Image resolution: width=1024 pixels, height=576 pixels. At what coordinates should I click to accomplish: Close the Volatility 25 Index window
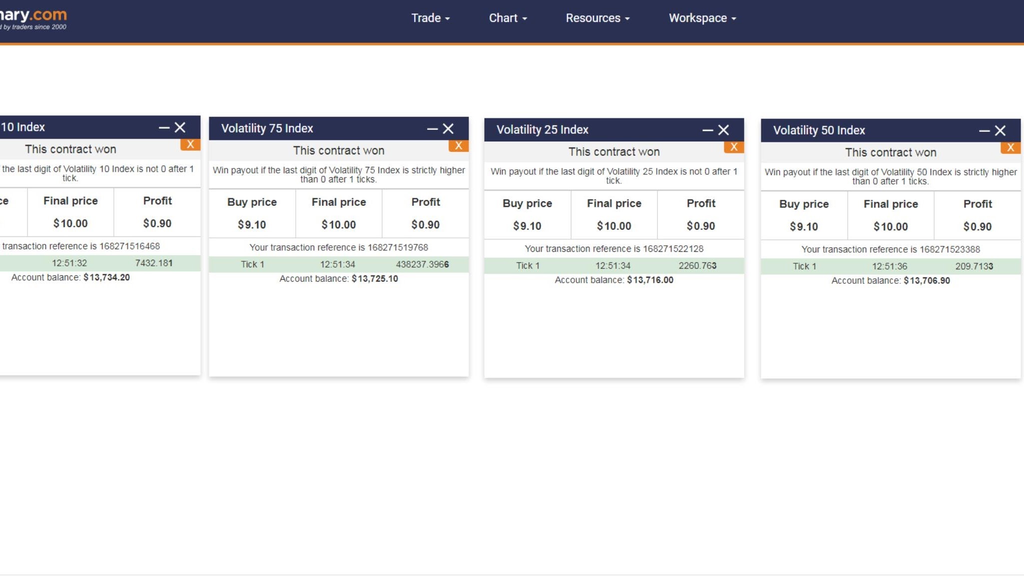[724, 130]
